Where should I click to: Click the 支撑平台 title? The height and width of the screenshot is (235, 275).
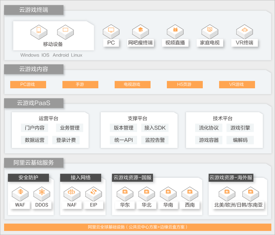[137, 119]
